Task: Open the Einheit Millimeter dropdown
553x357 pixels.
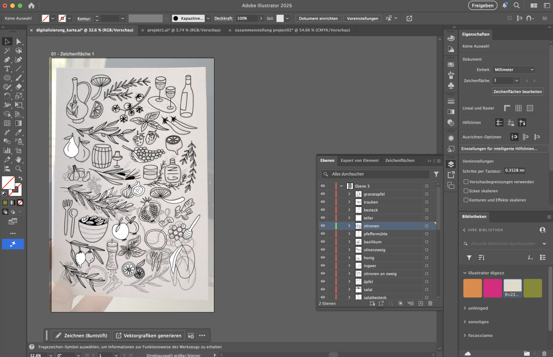Action: coord(514,70)
